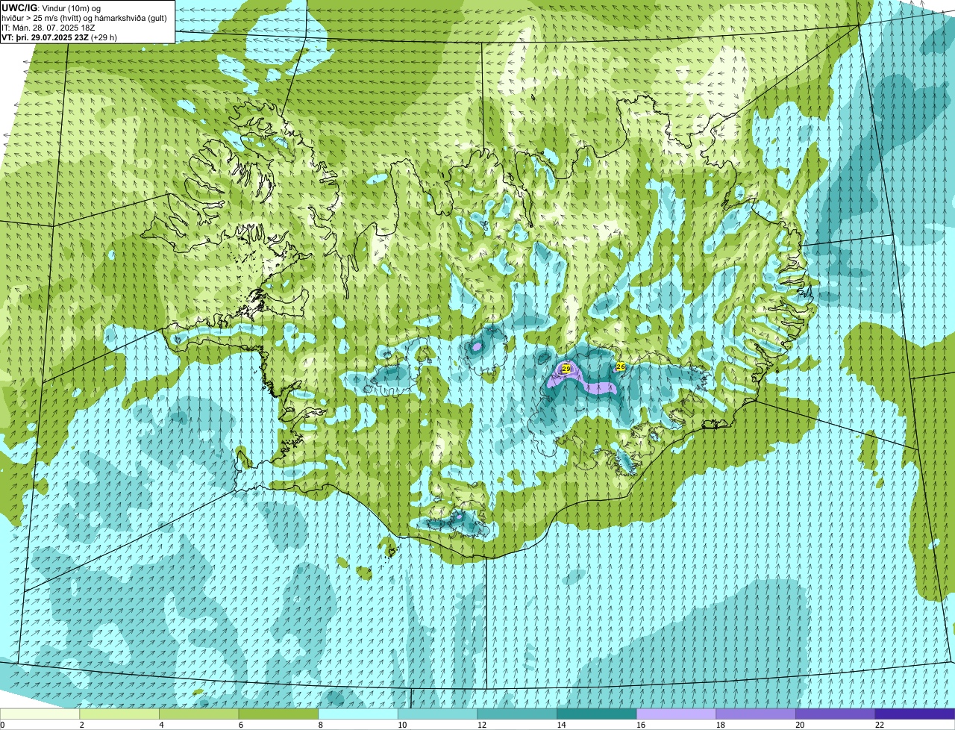Screen dimensions: 955x730
Task: Click the 'UWC/IG: Vindur (10m) og' title line
Action: click(51, 7)
